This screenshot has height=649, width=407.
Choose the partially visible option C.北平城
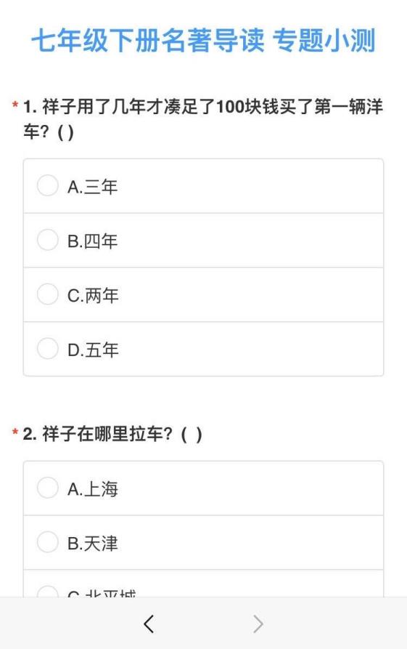tap(203, 584)
